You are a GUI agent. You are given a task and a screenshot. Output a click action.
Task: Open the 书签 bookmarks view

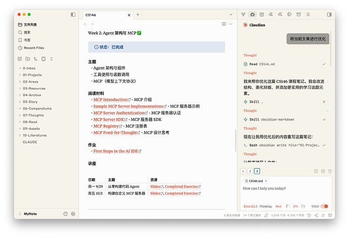click(24, 40)
